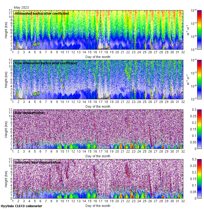
Task: Select the "Raw attenuated backscatter coefficient" title
Action: pyautogui.click(x=46, y=63)
